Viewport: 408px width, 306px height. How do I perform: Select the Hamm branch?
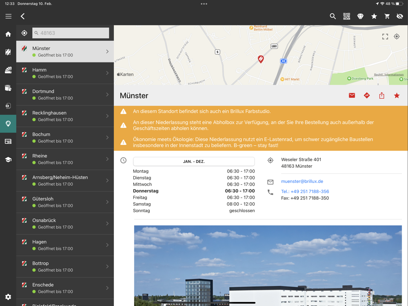point(65,73)
